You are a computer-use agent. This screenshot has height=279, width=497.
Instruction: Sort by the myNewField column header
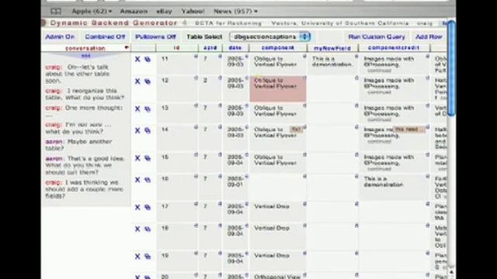[332, 48]
